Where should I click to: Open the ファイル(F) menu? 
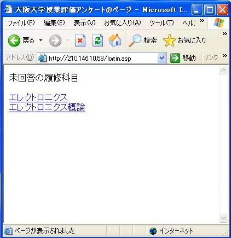[21, 23]
